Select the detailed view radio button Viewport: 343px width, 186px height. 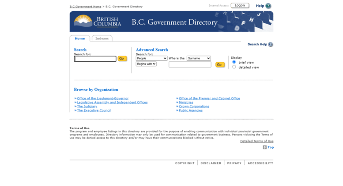pos(234,67)
